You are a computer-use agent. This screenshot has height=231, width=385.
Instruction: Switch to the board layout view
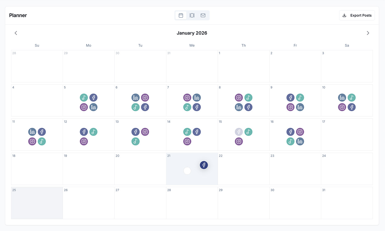192,15
